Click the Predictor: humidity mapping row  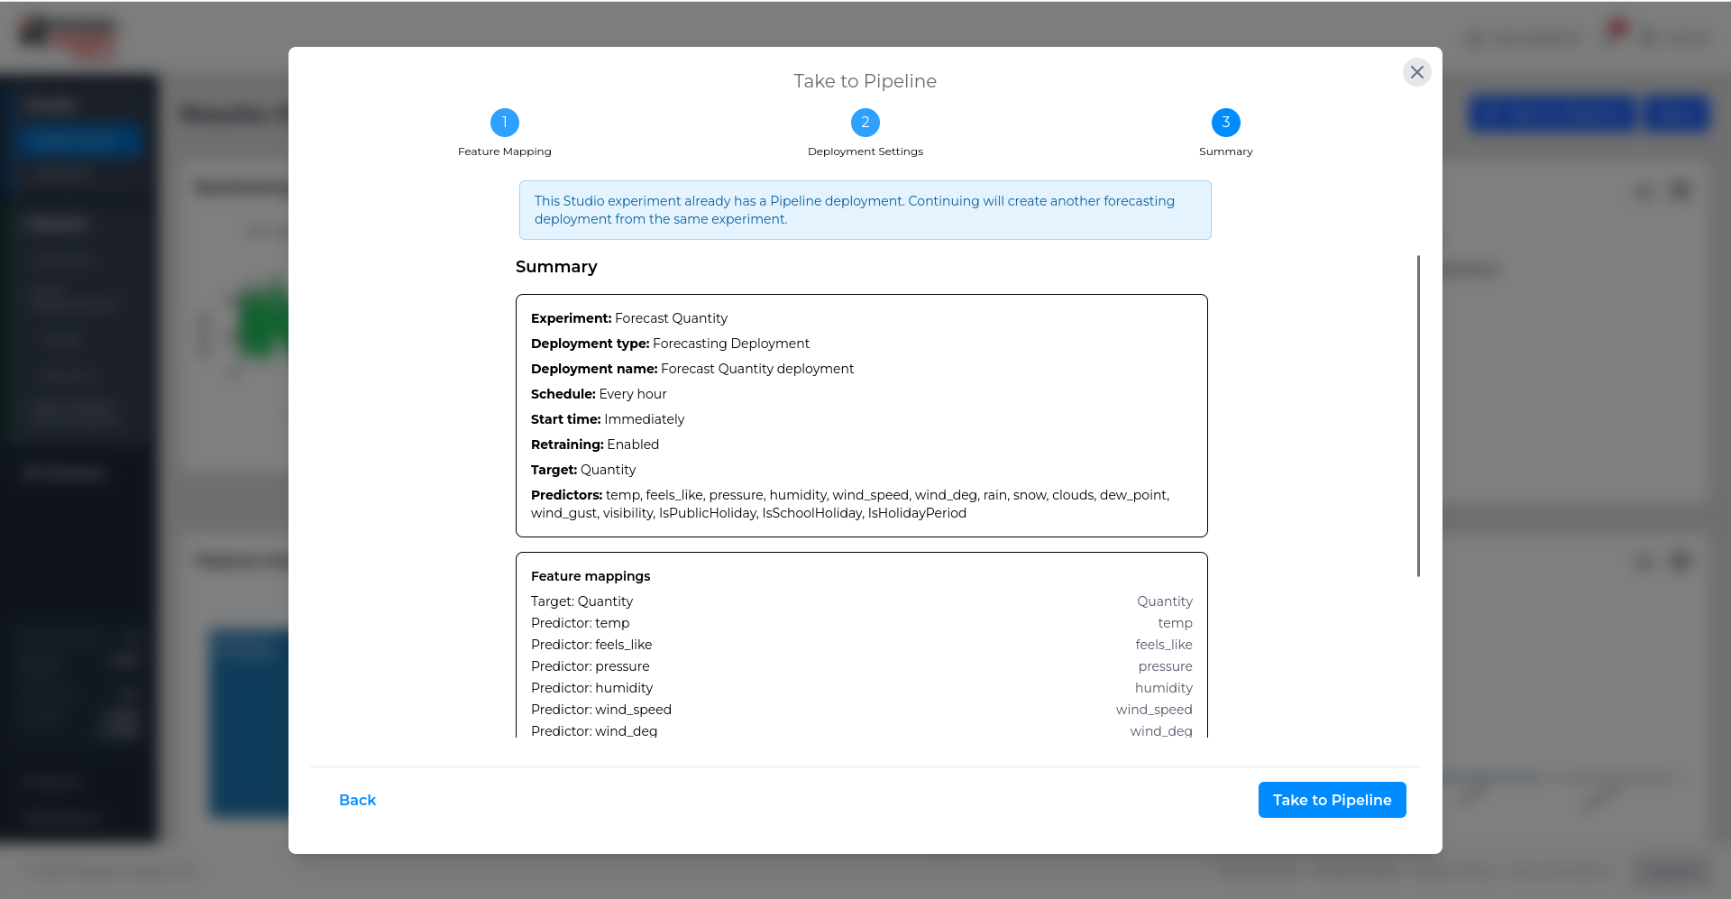point(862,688)
